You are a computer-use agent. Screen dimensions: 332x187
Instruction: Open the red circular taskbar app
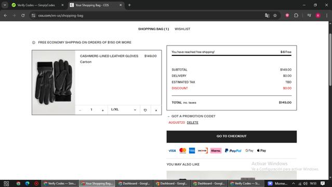point(36,183)
